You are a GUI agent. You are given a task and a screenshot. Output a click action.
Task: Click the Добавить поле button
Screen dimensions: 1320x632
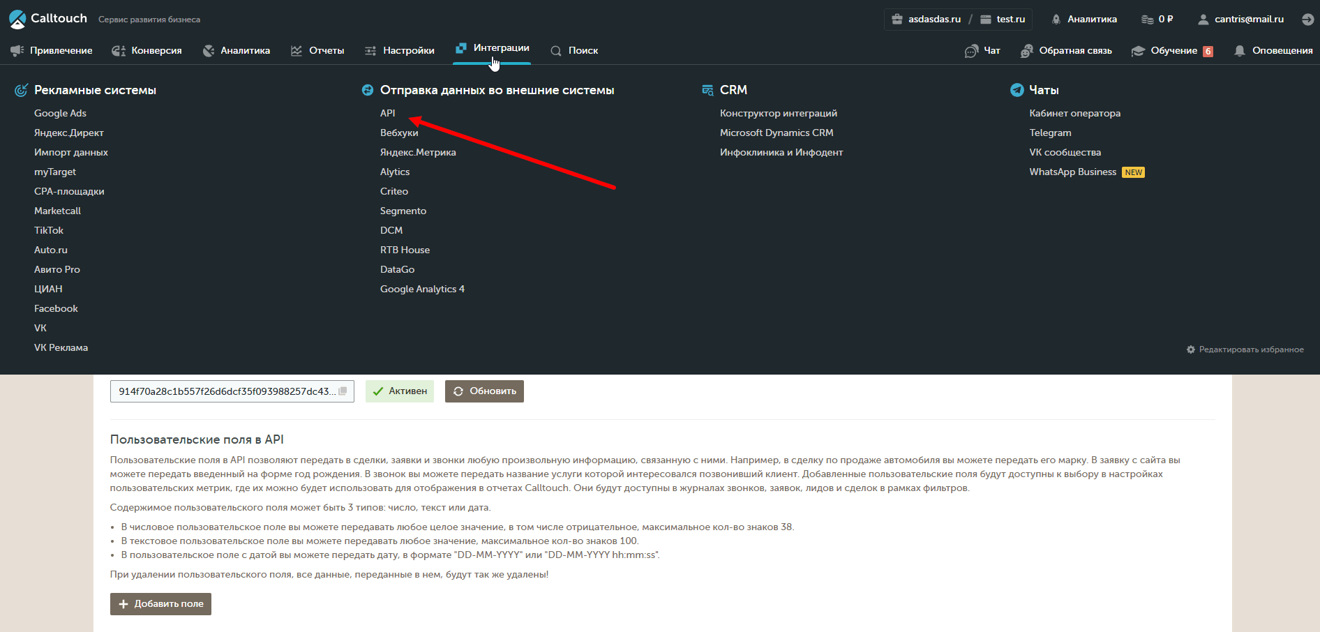pos(160,604)
